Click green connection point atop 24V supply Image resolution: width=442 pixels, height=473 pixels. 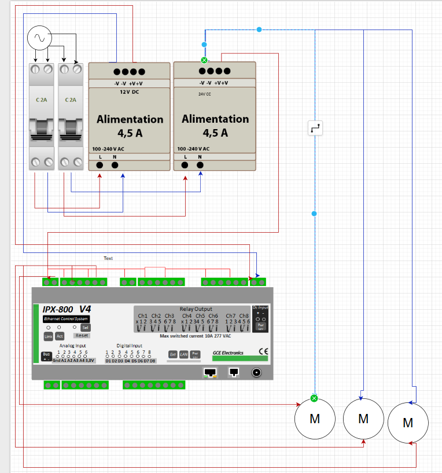pos(204,60)
